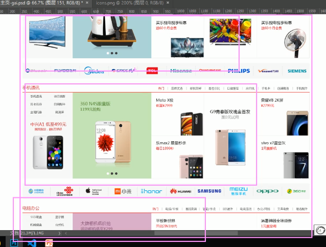This screenshot has height=247, width=326.
Task: Click the red 热门 tab in 电脑办公 row
Action: pyautogui.click(x=155, y=209)
